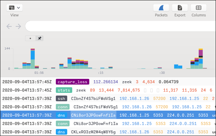This screenshot has height=136, width=216.
Task: Select UID CIbnZf4S7biFWdVSg1 in ssh row
Action: pos(93,99)
